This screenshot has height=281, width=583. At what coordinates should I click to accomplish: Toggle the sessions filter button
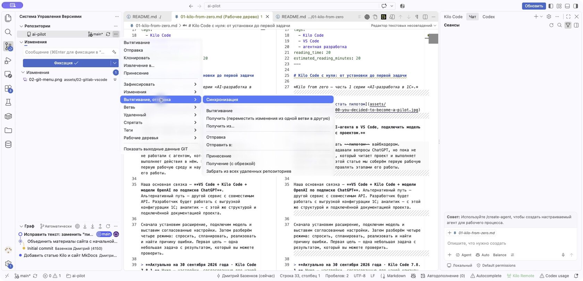(568, 25)
